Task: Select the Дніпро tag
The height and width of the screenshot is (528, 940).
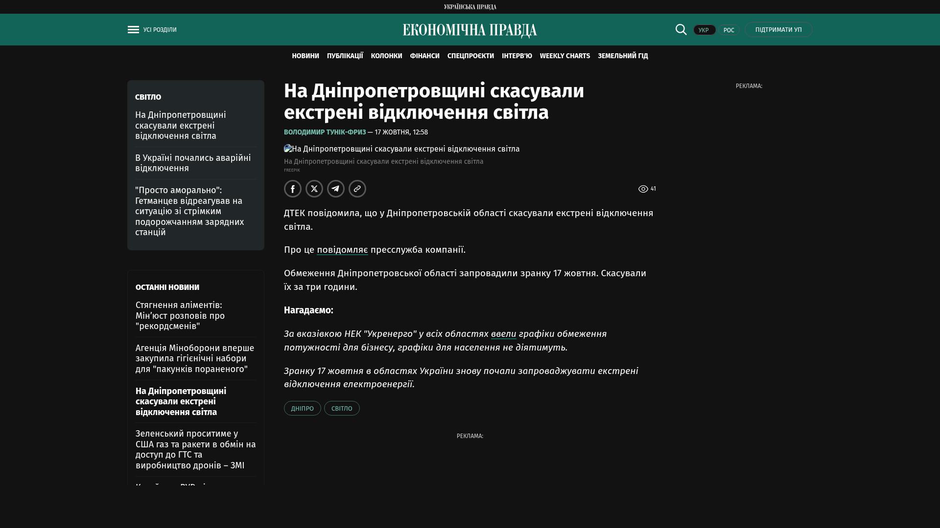Action: (x=302, y=408)
